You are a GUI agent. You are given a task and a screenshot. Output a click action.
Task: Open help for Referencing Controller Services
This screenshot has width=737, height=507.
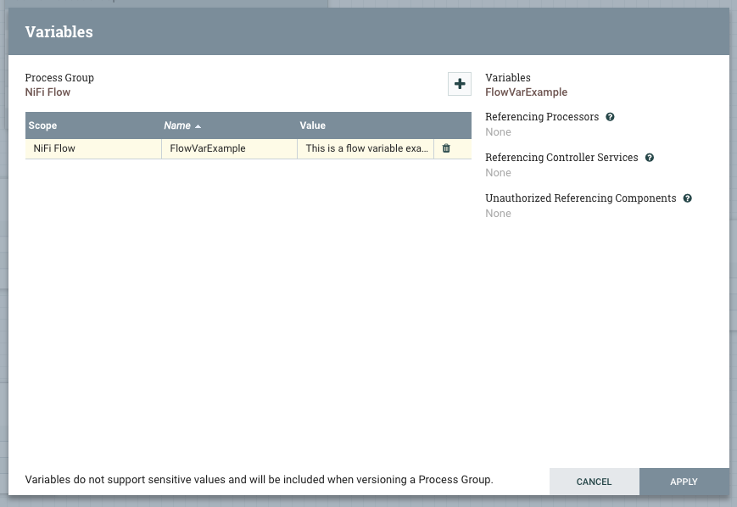(x=649, y=157)
